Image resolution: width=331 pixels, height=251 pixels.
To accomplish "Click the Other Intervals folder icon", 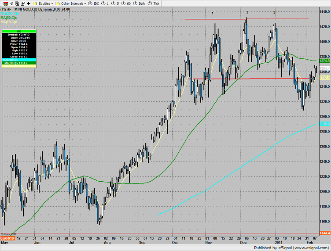I will [x=57, y=4].
